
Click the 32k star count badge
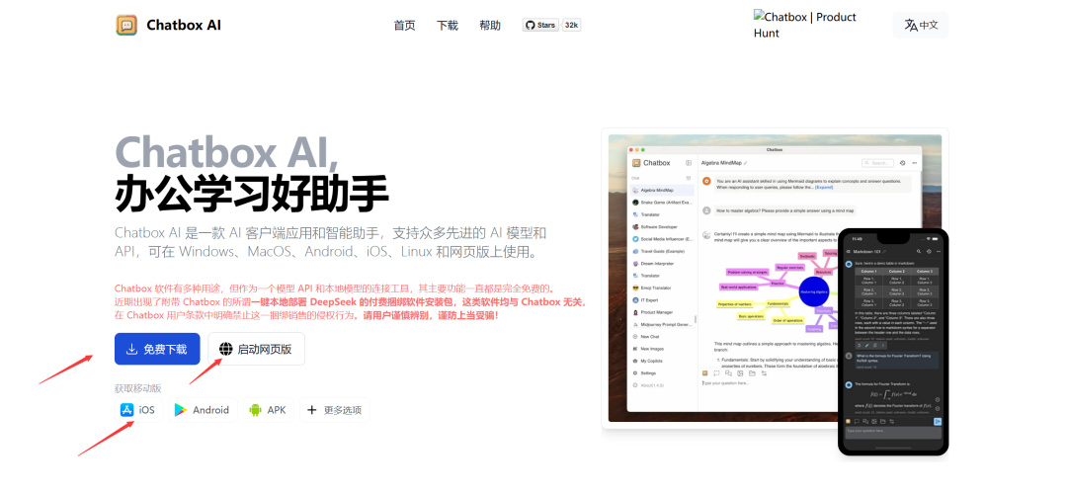[572, 25]
